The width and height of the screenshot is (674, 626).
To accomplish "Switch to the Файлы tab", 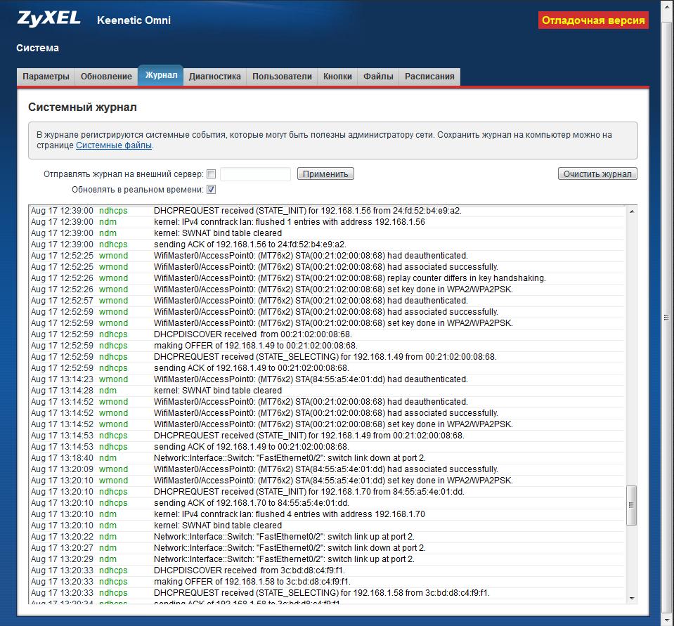I will tap(378, 77).
